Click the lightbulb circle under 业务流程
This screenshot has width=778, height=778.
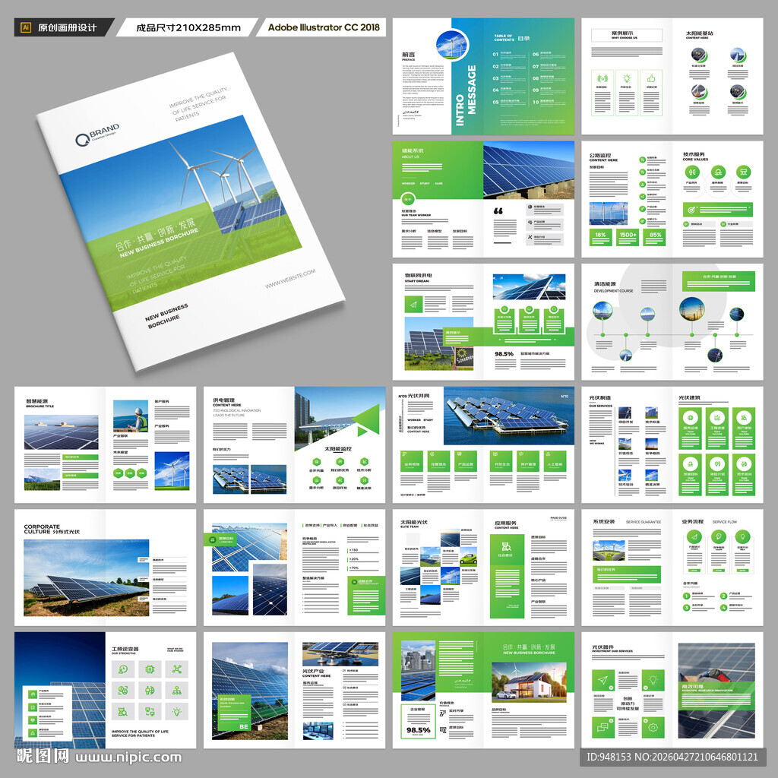[x=742, y=537]
